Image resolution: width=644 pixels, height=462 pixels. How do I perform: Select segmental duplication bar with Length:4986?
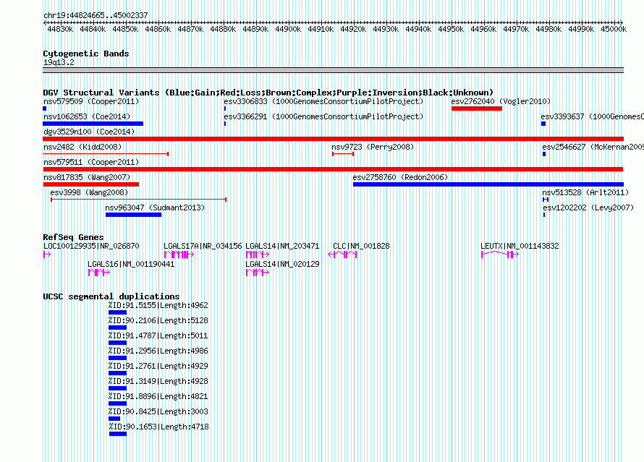click(x=117, y=358)
